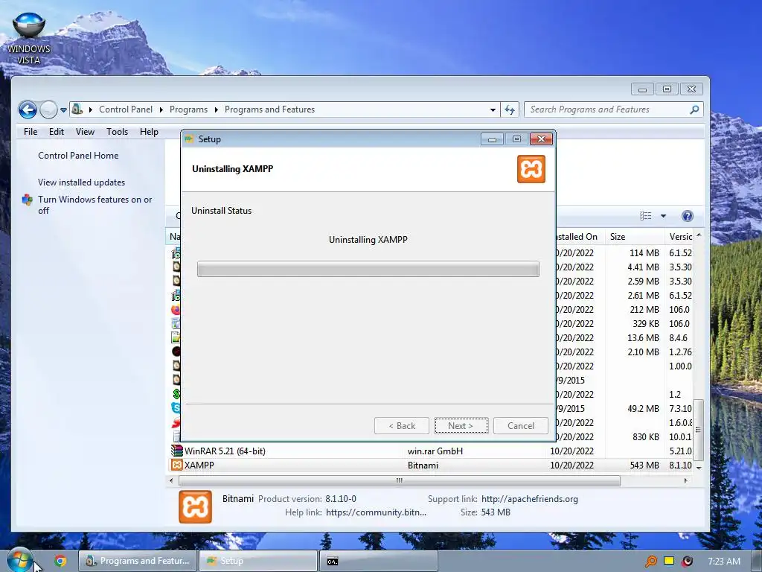Click the horizontal scrollbar right arrow

point(685,481)
